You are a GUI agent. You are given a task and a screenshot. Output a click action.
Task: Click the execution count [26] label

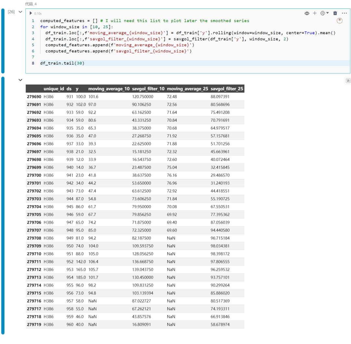[x=11, y=12]
